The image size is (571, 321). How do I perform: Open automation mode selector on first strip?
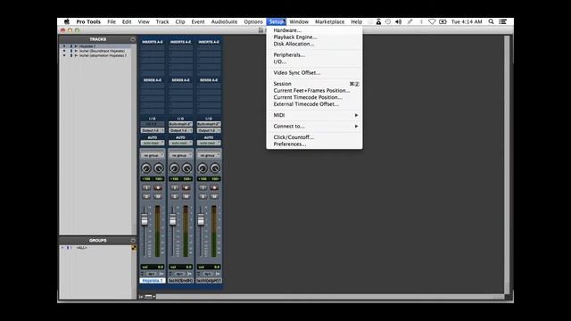click(x=153, y=143)
